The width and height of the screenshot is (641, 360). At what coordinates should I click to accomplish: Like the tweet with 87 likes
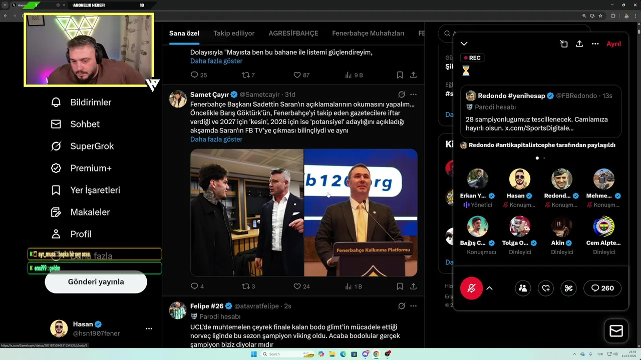tap(301, 75)
